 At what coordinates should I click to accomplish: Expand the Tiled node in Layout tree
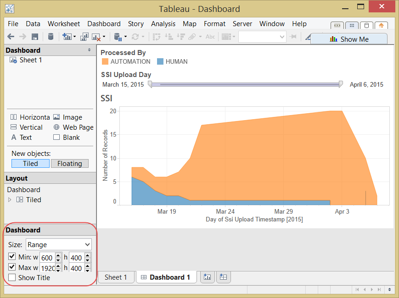point(10,200)
